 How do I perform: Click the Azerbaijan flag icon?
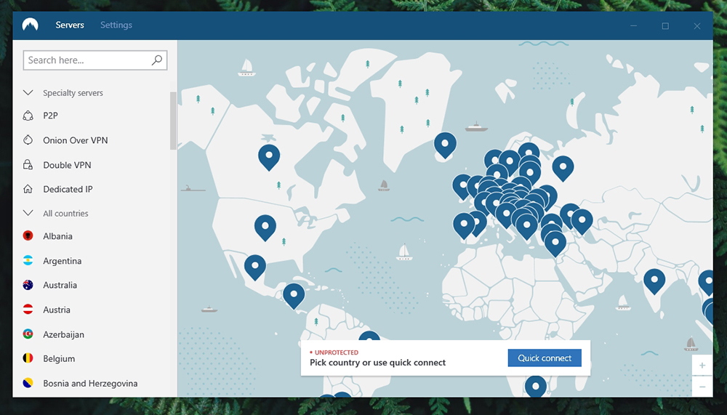[x=28, y=334]
